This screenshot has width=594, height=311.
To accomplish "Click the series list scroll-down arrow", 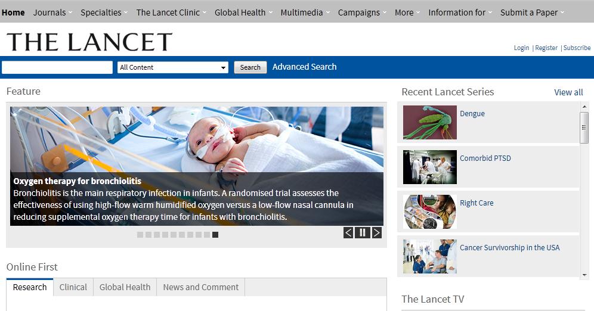I will tap(584, 275).
